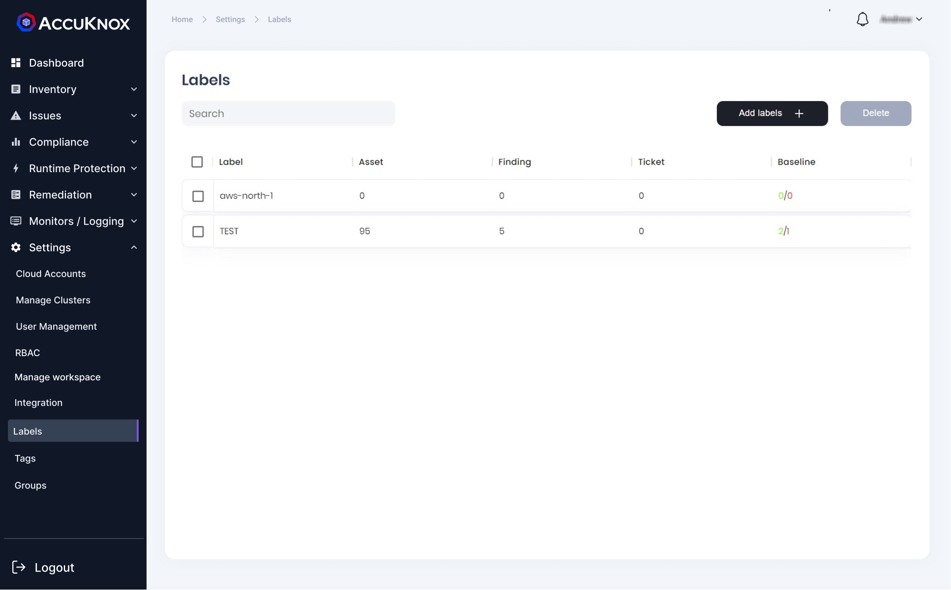The image size is (951, 590).
Task: Click the aws-north-1 label name
Action: point(246,196)
